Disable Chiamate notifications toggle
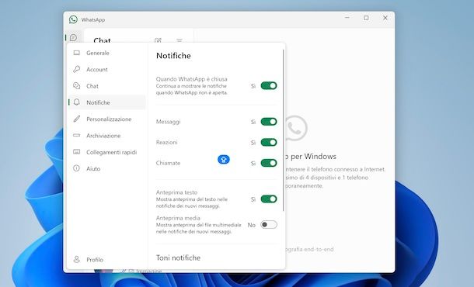This screenshot has width=474, height=287. pyautogui.click(x=269, y=163)
